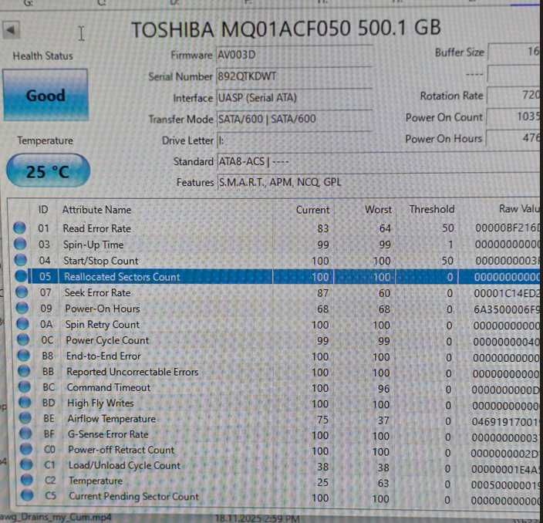The height and width of the screenshot is (523, 543).
Task: Click the 25 °C temperature button
Action: pos(48,171)
